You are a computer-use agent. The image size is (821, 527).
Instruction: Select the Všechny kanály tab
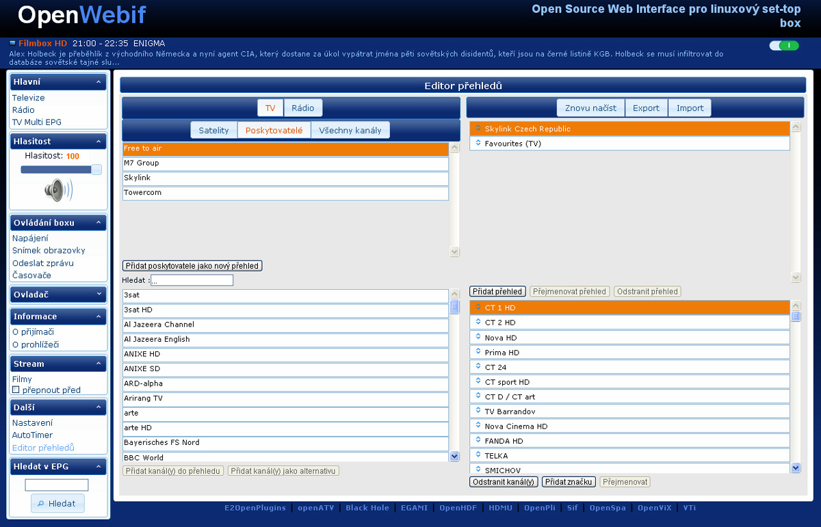[350, 130]
